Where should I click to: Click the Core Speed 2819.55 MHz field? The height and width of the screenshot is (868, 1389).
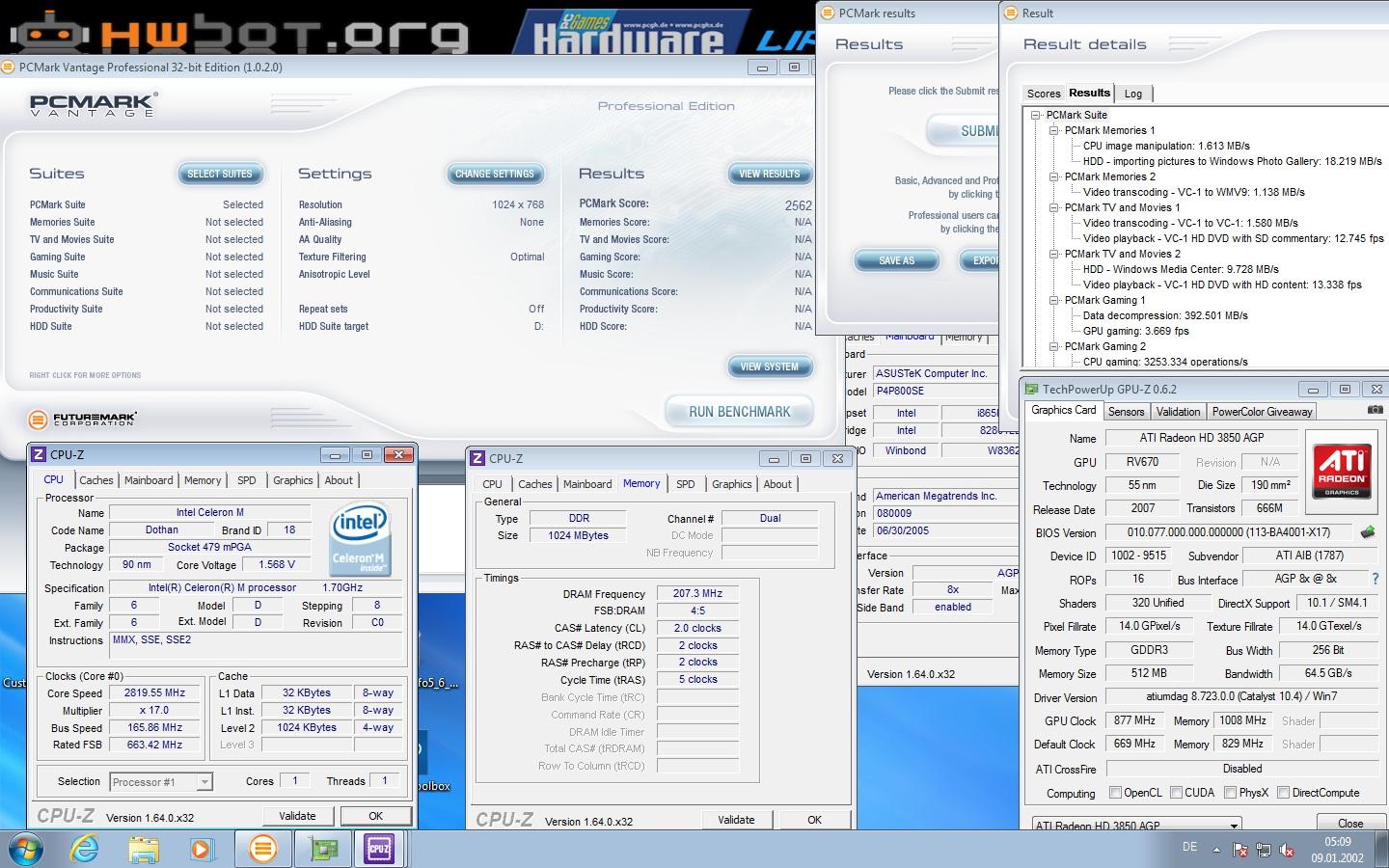tap(154, 692)
